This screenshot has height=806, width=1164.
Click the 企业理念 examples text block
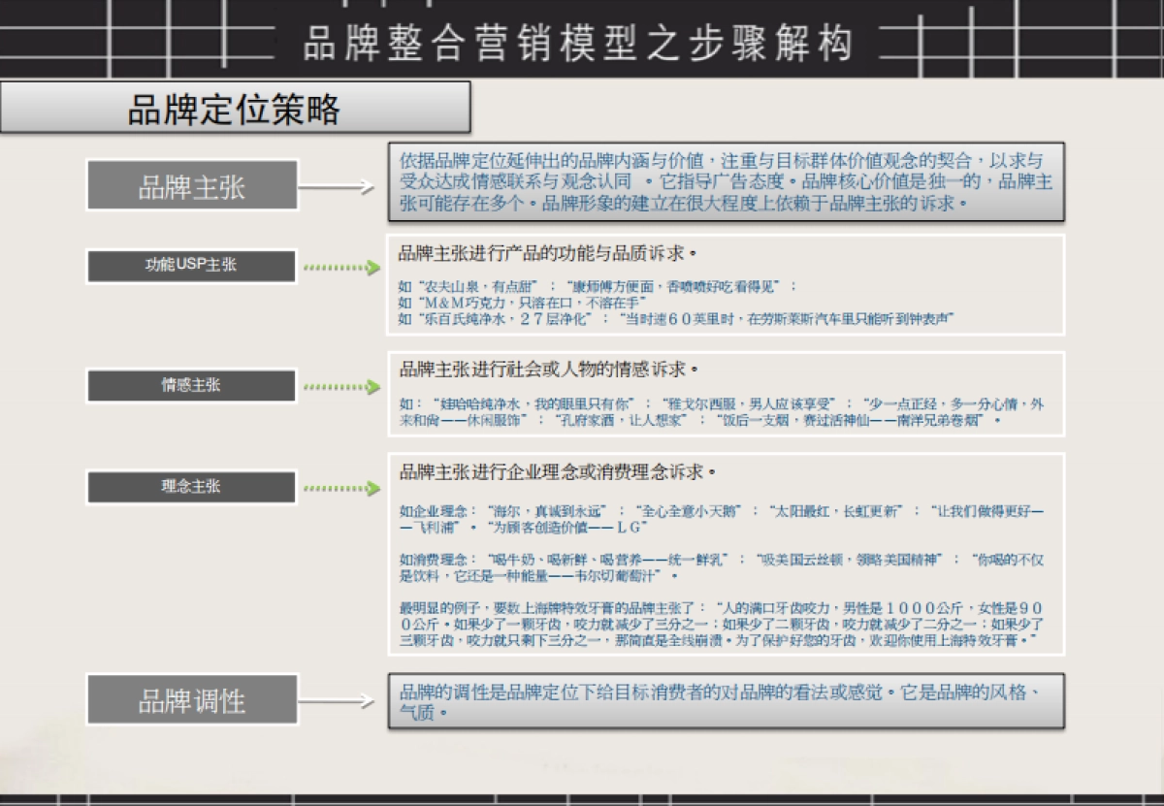coord(727,519)
